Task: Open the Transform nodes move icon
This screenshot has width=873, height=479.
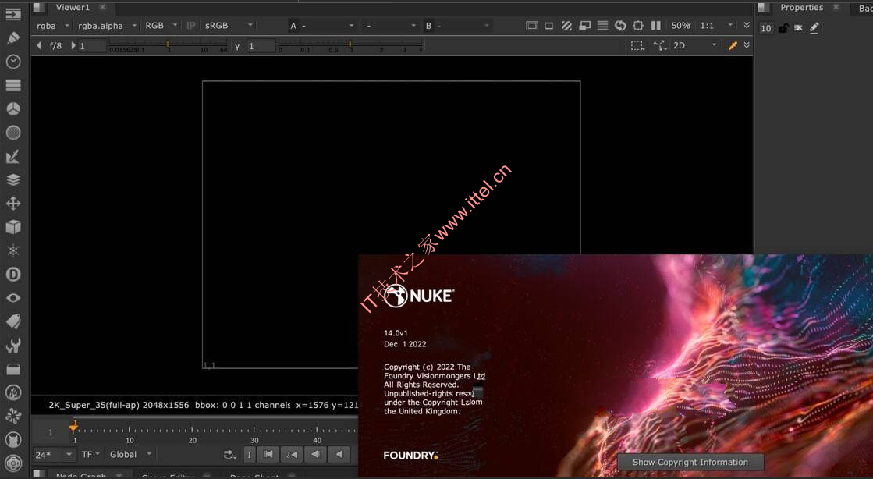Action: point(12,204)
